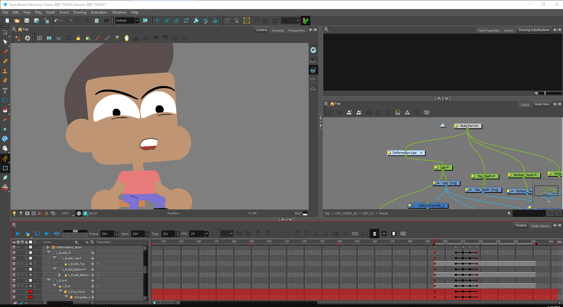Click the render preview eye icon
Viewport: 563px width, 307px height.
(313, 50)
